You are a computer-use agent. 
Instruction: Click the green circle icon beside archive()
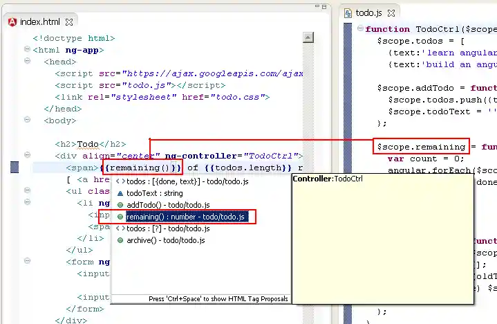click(x=120, y=240)
